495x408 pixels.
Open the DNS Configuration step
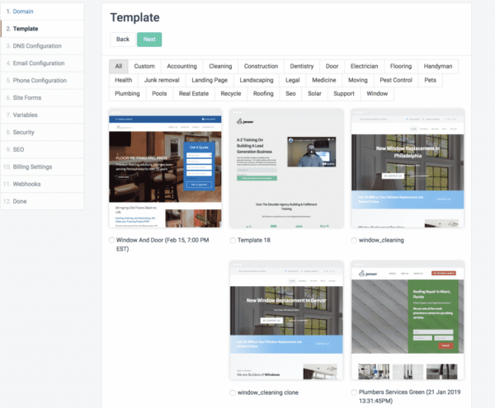42,46
